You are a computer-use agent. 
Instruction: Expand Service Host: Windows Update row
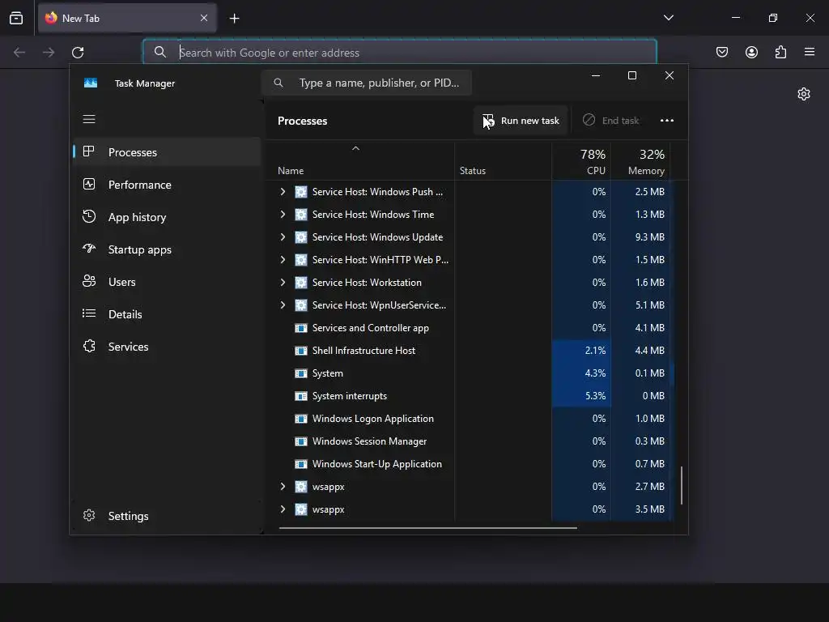[x=283, y=237]
